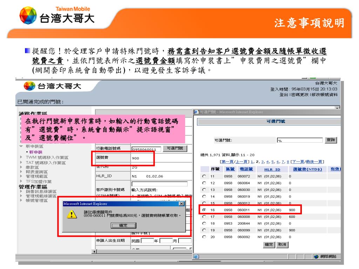The width and height of the screenshot is (359, 269).
Task: Expand the 報表查詢區 section
Action: 21,172
